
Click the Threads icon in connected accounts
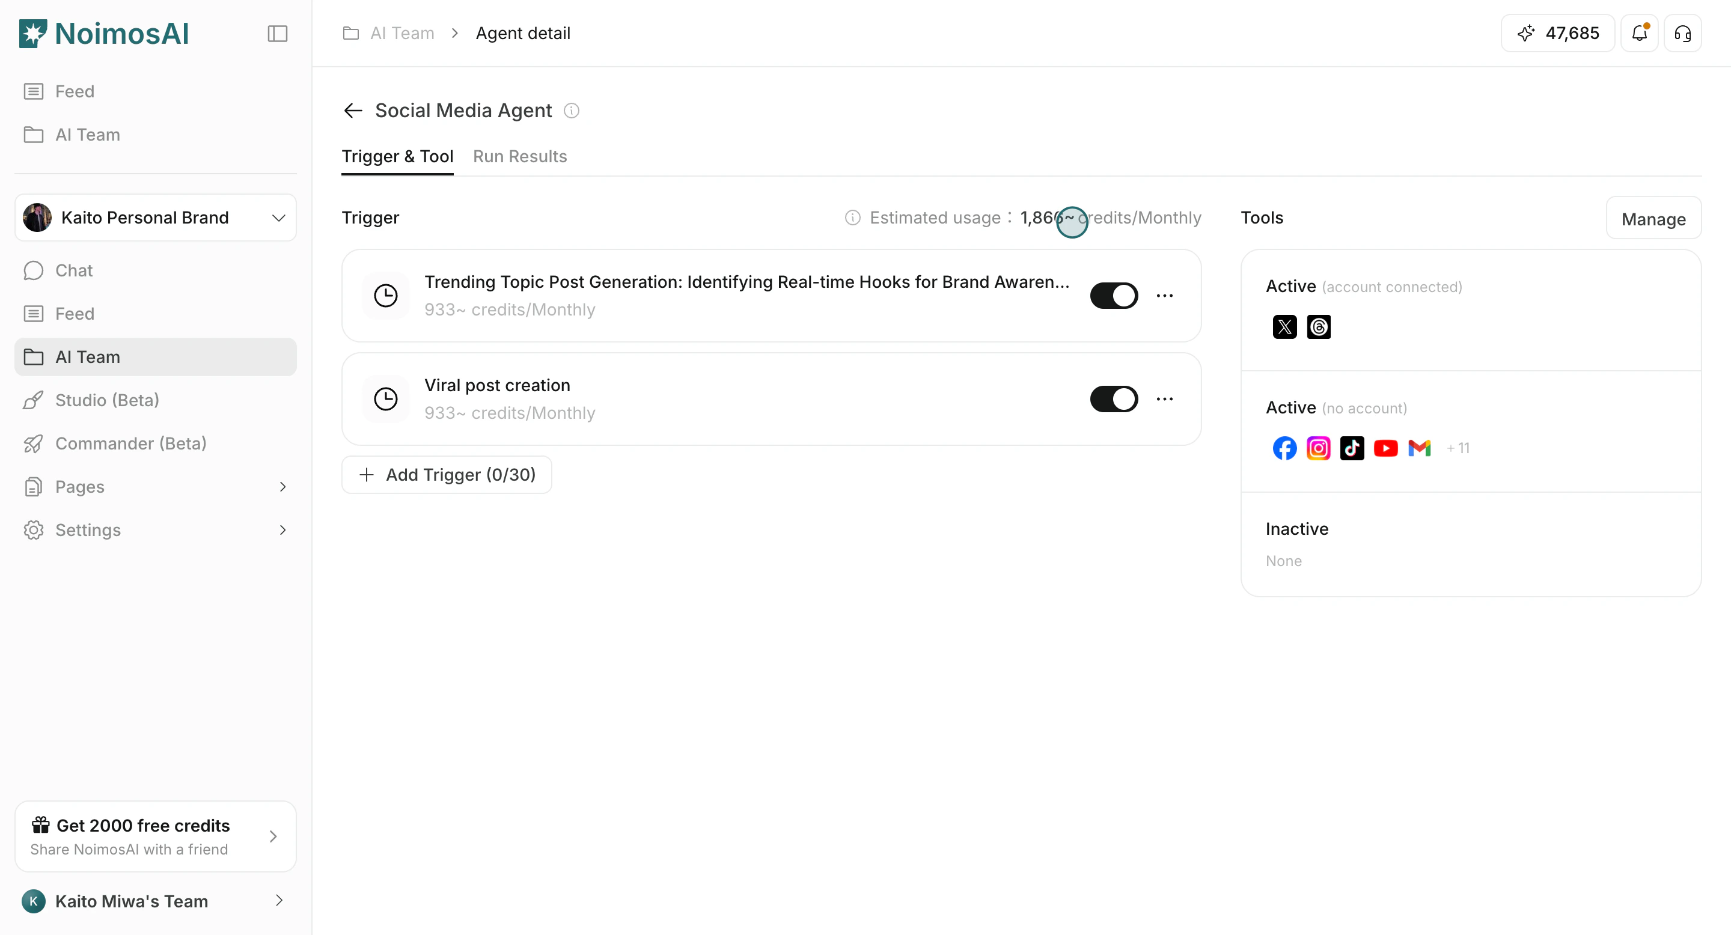click(x=1319, y=327)
